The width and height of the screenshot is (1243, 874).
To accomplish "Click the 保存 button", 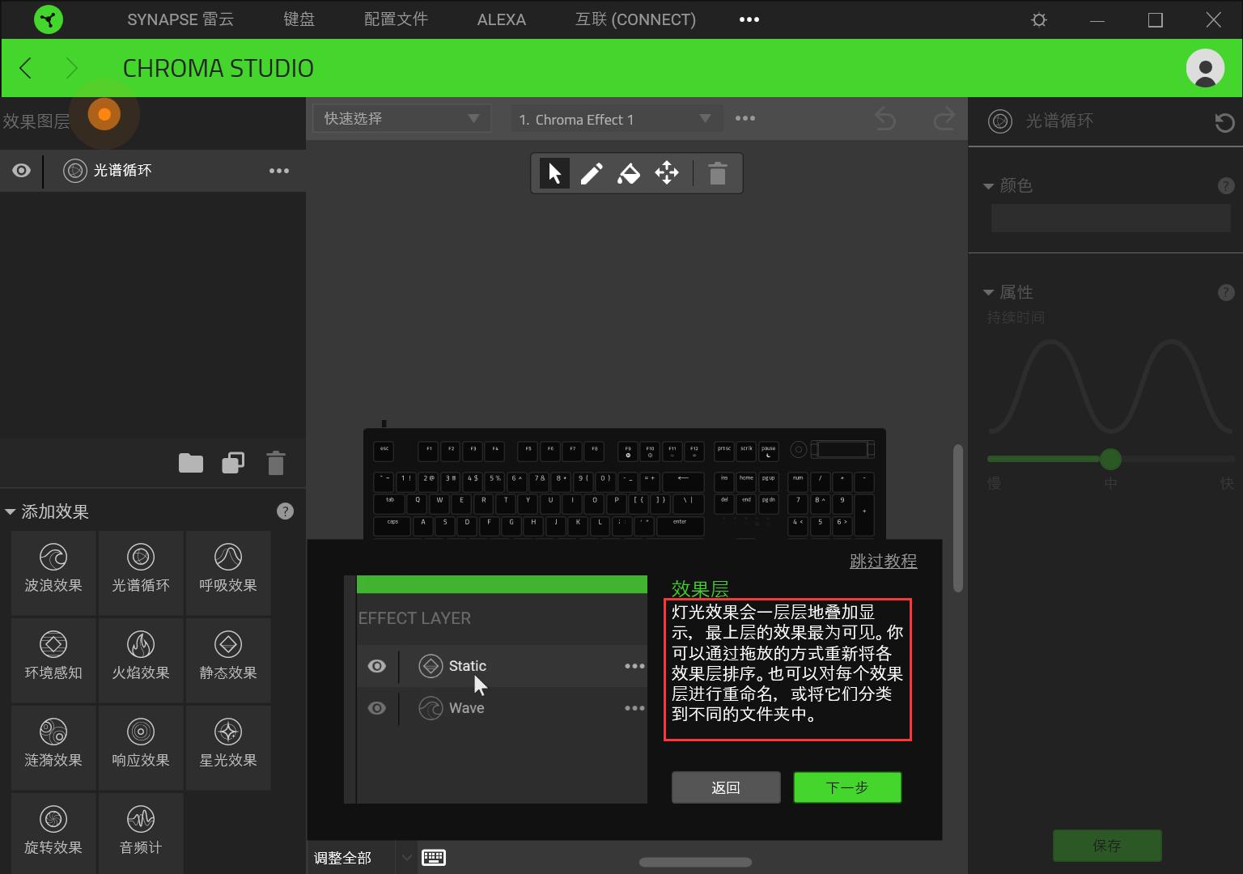I will pos(1107,846).
